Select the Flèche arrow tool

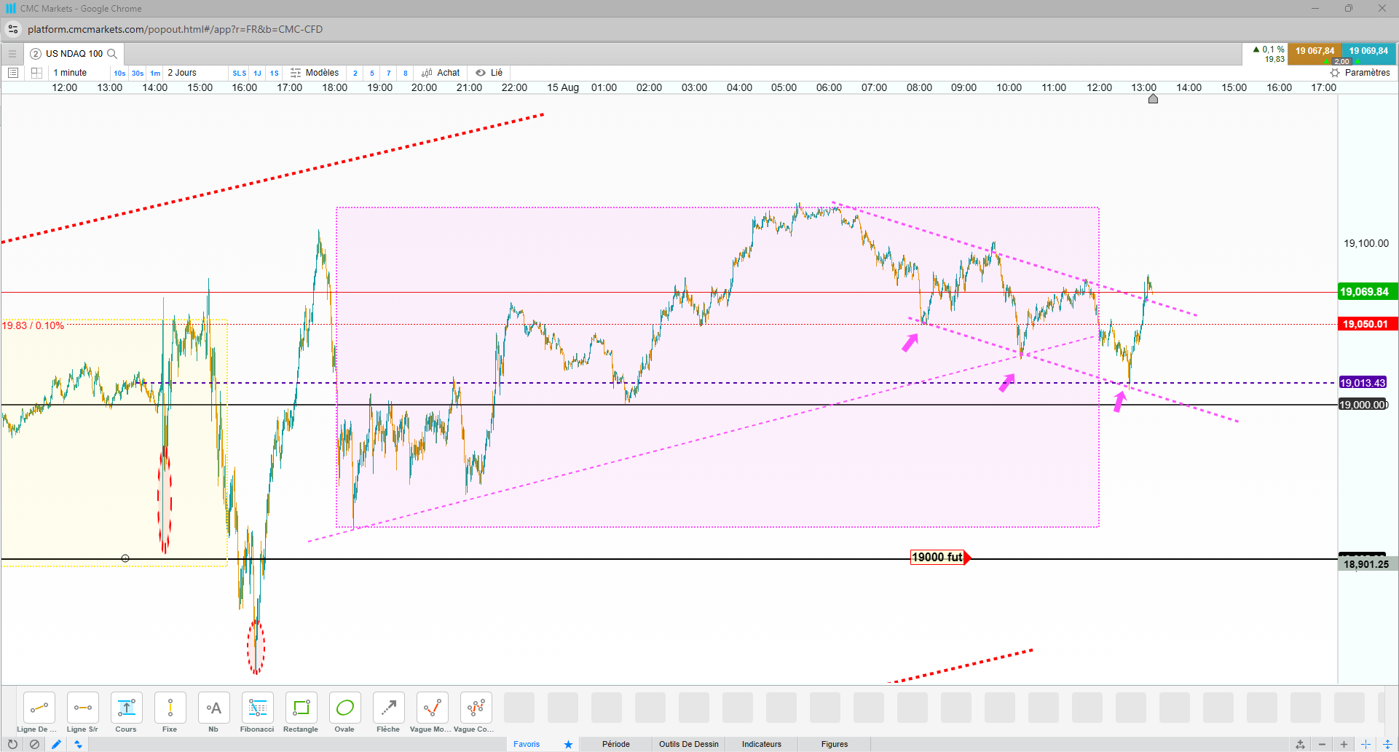click(x=388, y=712)
